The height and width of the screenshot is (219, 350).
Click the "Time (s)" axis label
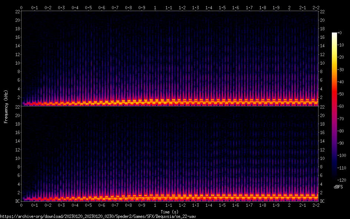pyautogui.click(x=169, y=212)
